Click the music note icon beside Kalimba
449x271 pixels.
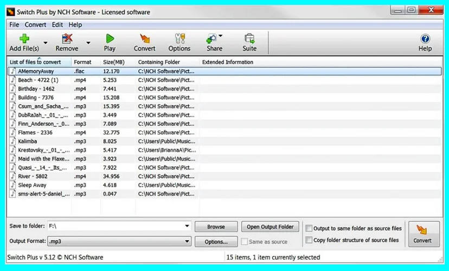coord(12,141)
